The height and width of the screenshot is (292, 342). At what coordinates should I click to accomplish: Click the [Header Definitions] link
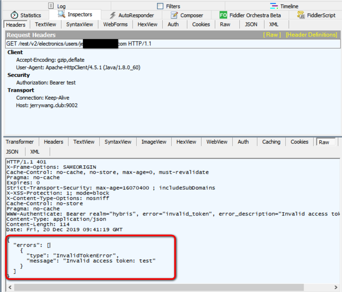coord(311,35)
